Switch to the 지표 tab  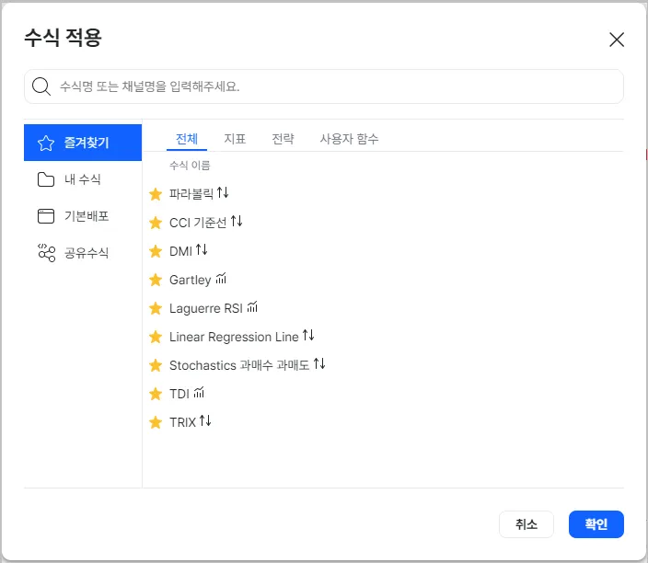coord(235,139)
